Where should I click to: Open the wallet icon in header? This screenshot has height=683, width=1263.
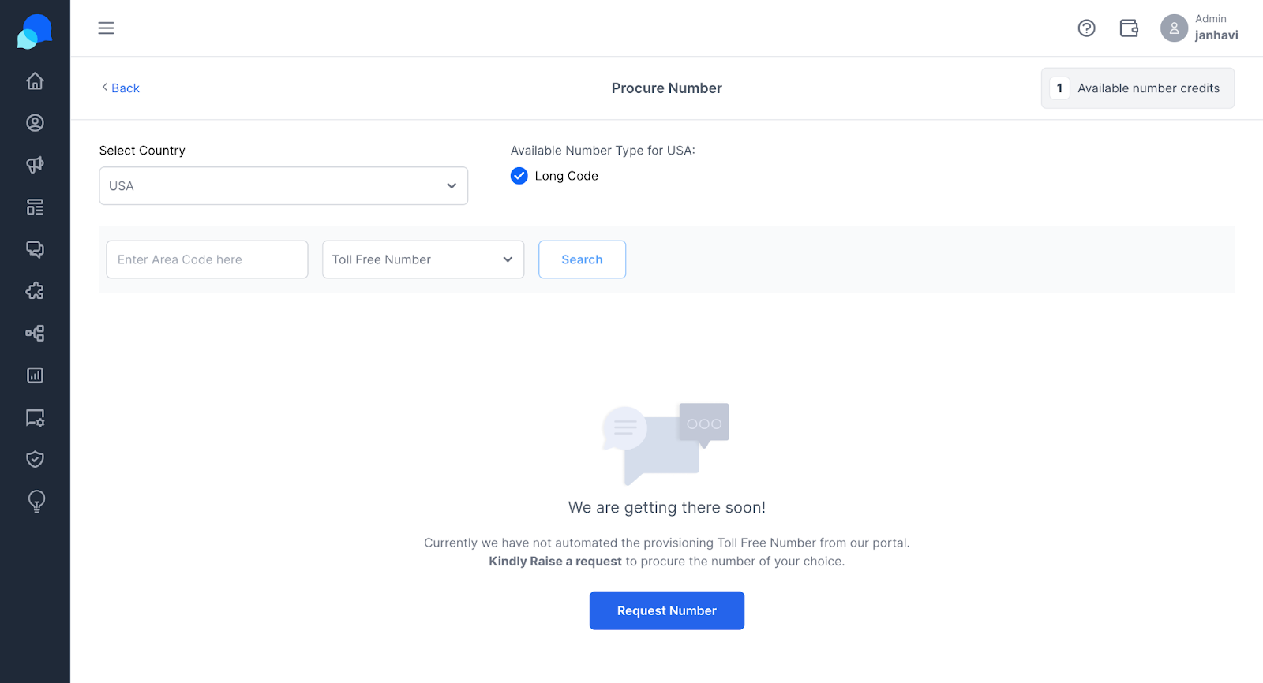pyautogui.click(x=1129, y=28)
